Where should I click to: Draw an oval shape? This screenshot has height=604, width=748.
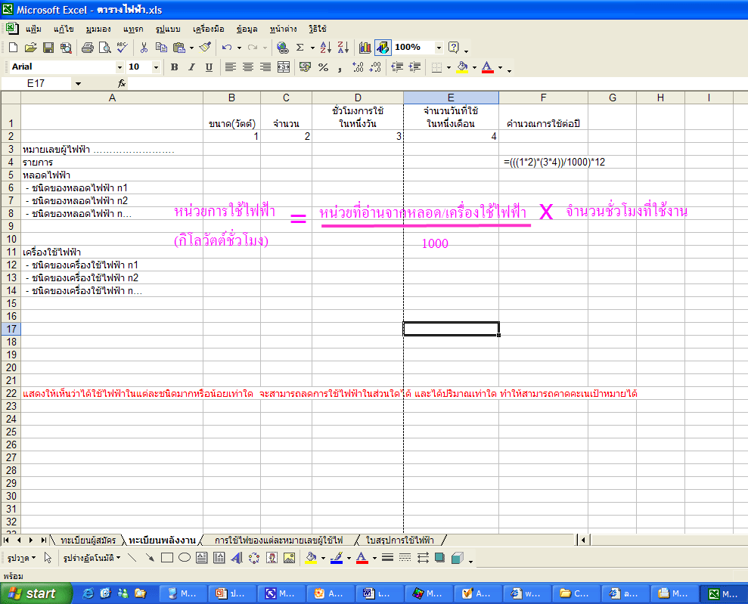185,558
